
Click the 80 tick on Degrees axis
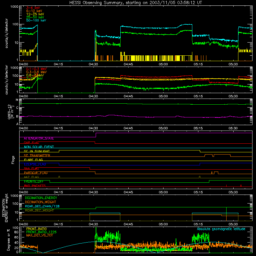16,232
